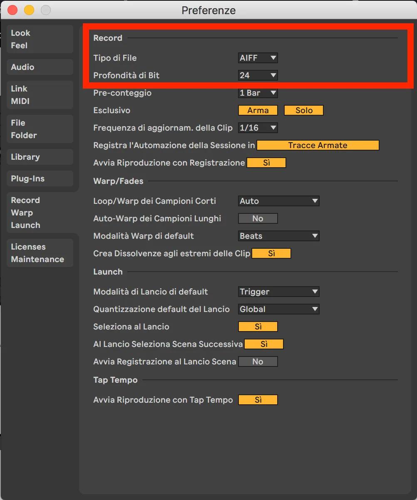Toggle Avvia Riproduzione con Tap Tempo
The height and width of the screenshot is (500, 417).
click(x=258, y=400)
